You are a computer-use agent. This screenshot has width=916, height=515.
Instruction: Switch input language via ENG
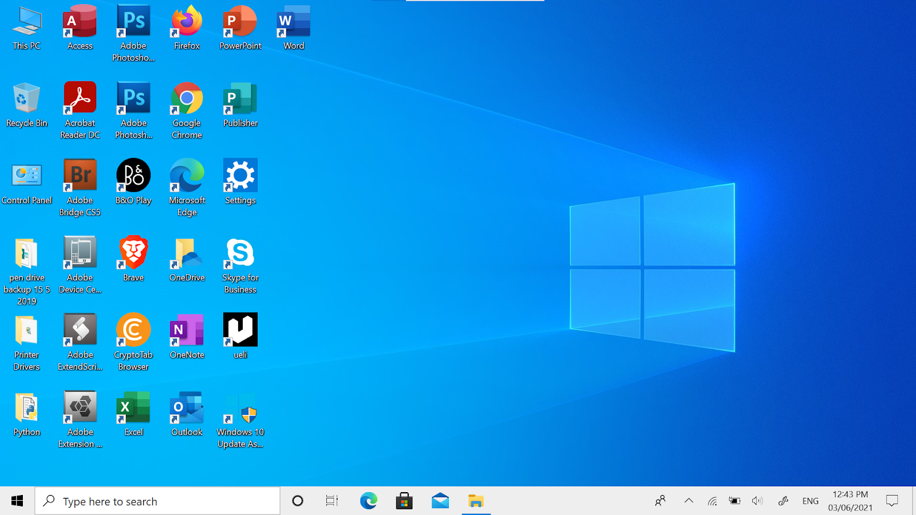pyautogui.click(x=810, y=501)
